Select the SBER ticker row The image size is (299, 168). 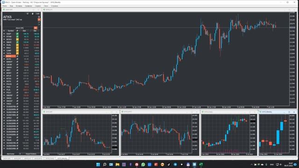21,42
